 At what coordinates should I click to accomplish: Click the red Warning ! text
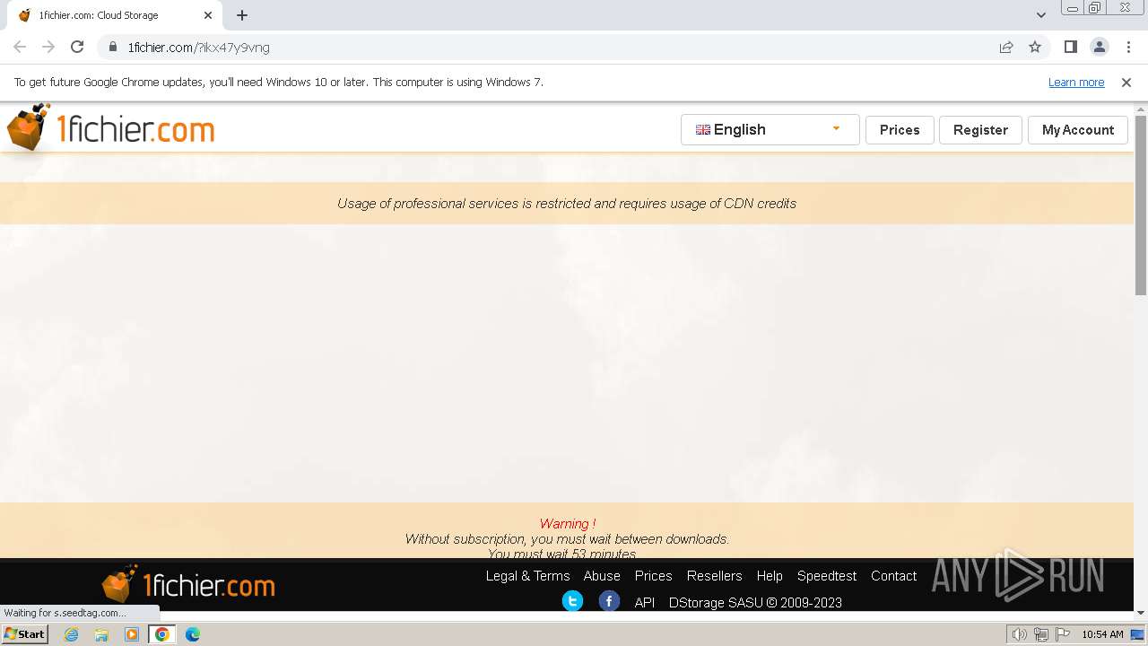[567, 523]
